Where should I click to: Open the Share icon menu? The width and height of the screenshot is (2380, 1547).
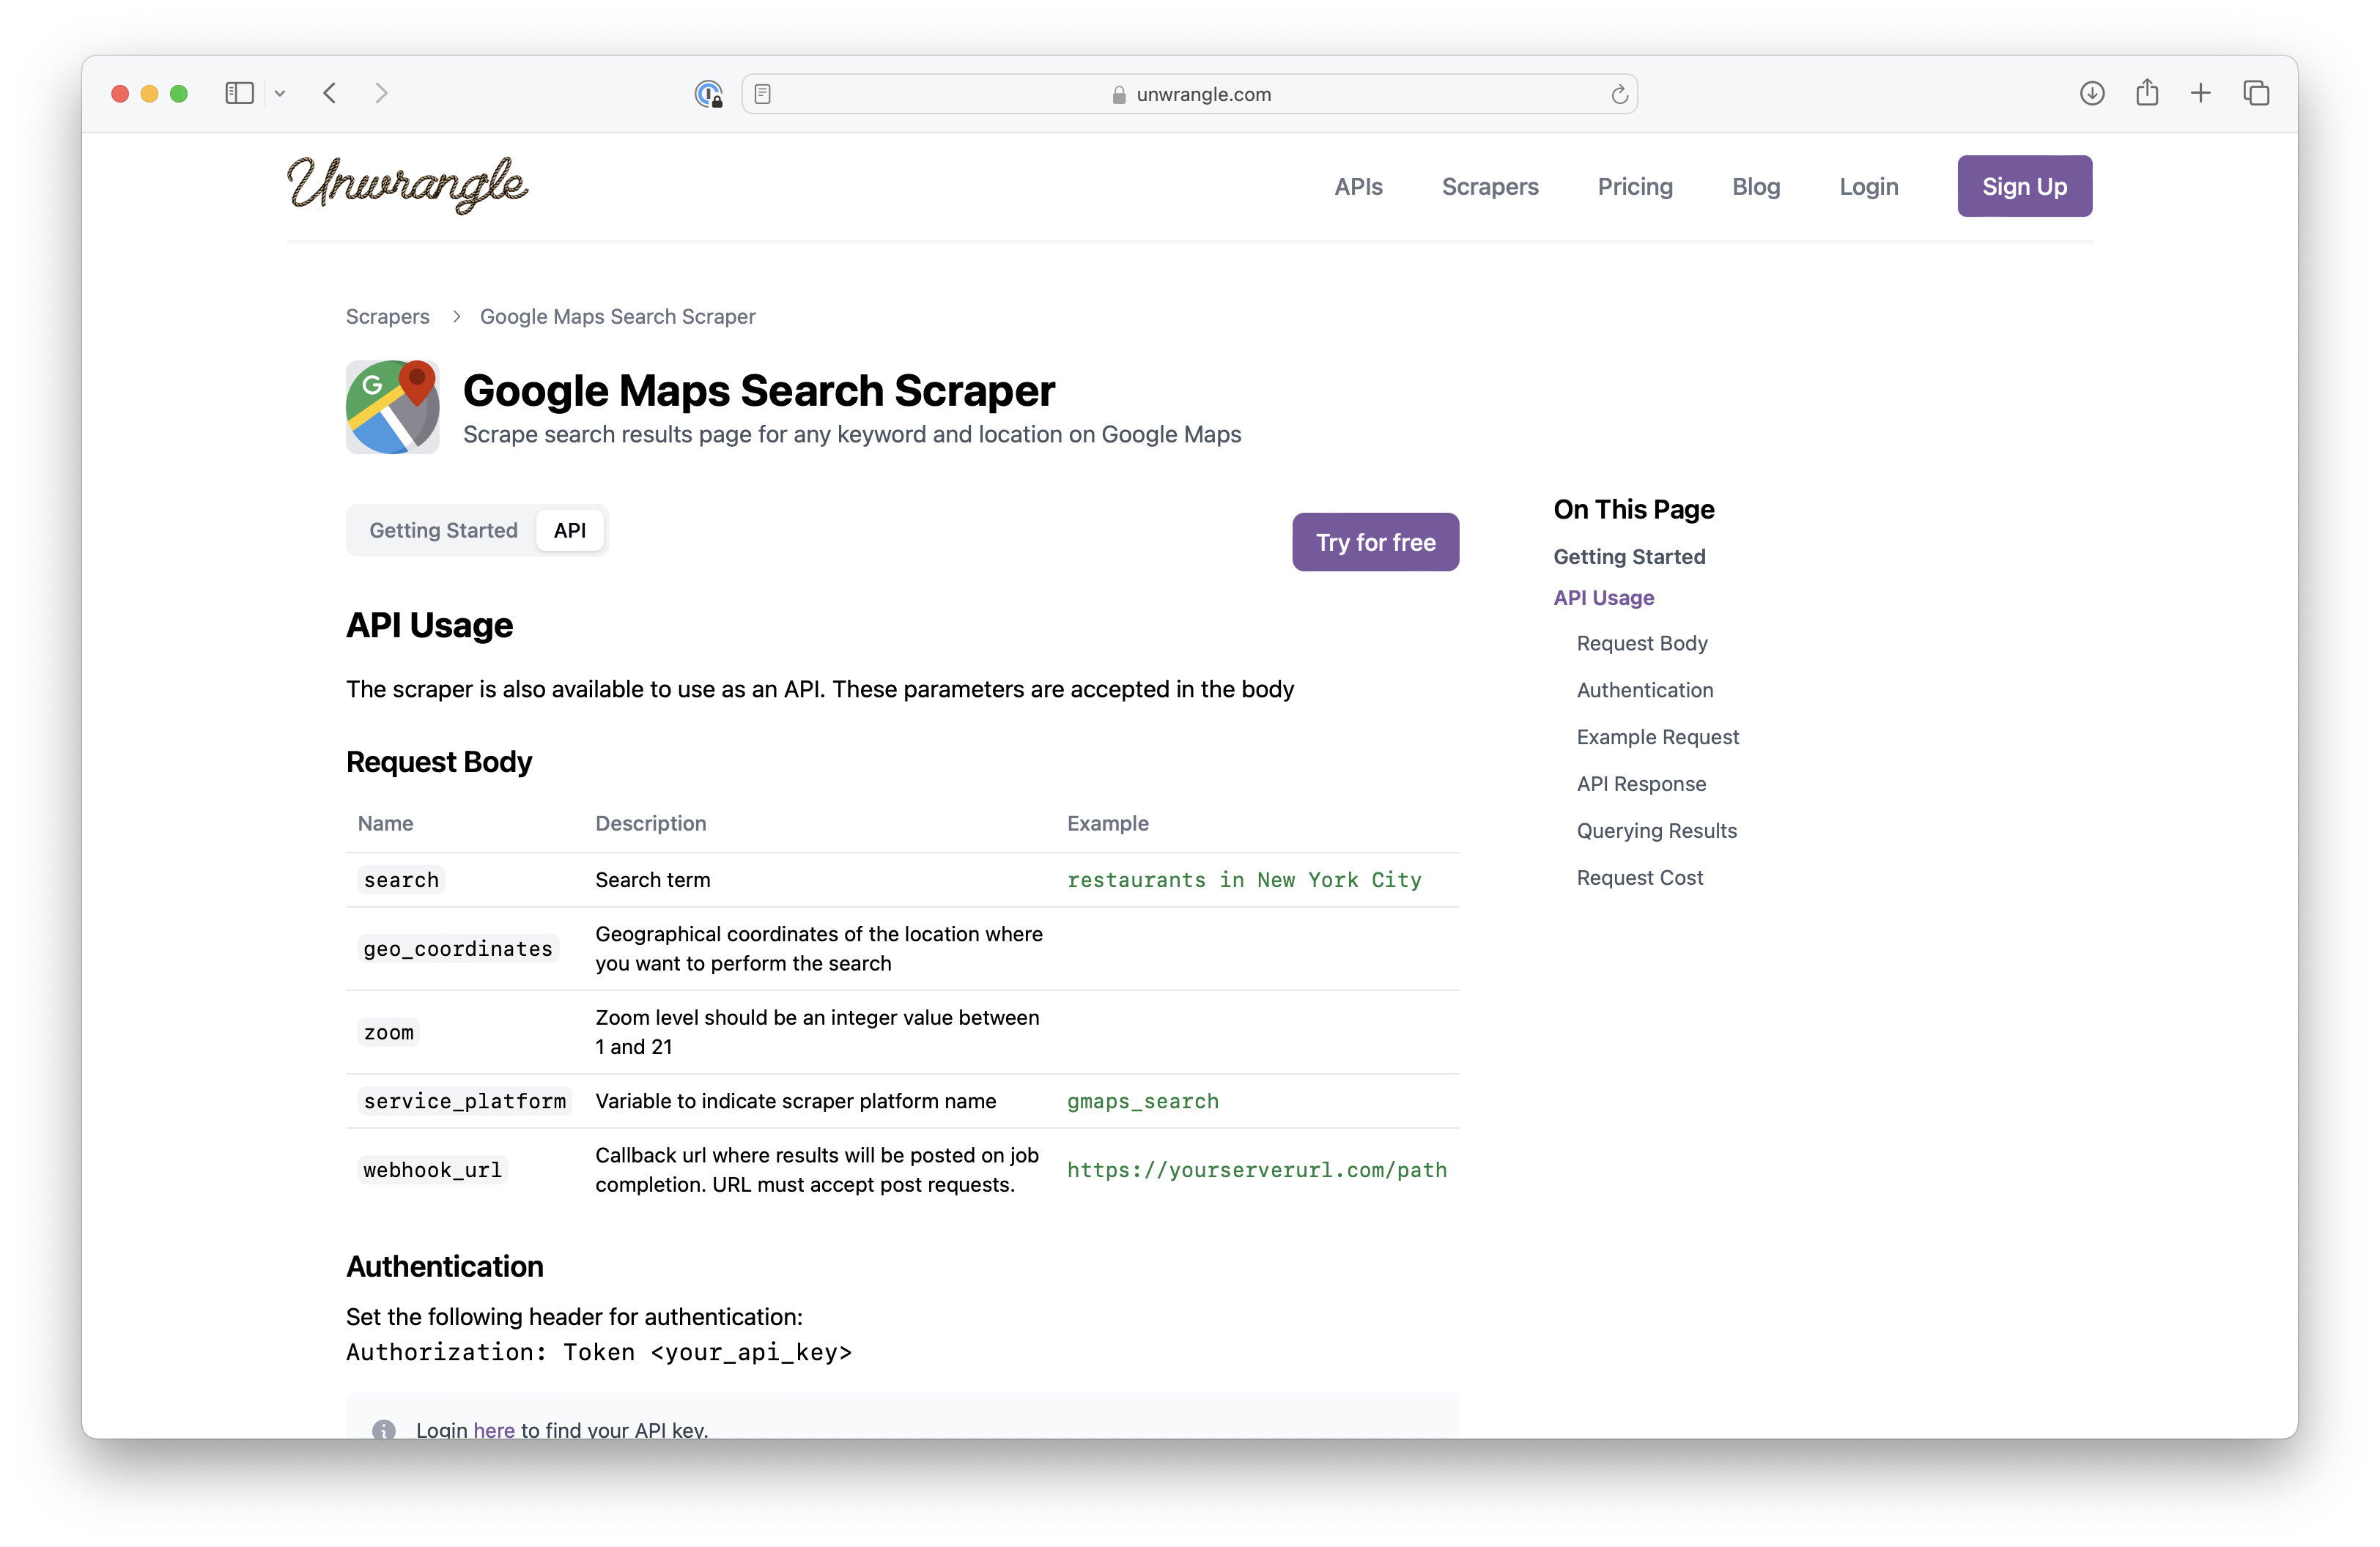click(2147, 93)
